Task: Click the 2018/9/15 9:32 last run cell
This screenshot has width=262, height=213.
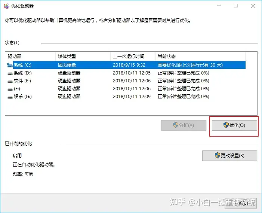Action: 129,65
